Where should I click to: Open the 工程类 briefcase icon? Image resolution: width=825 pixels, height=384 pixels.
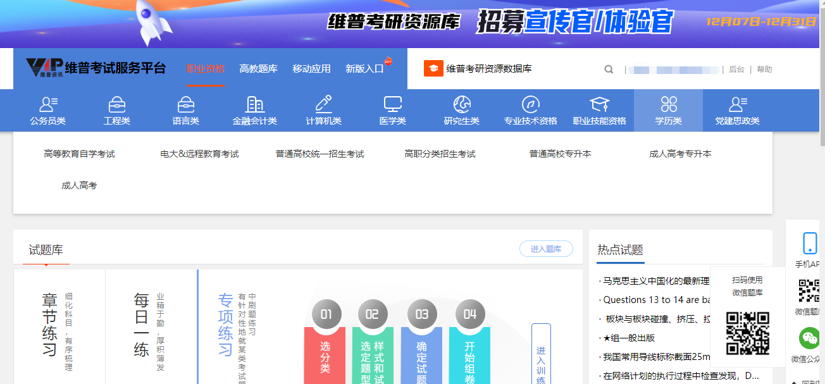click(117, 104)
